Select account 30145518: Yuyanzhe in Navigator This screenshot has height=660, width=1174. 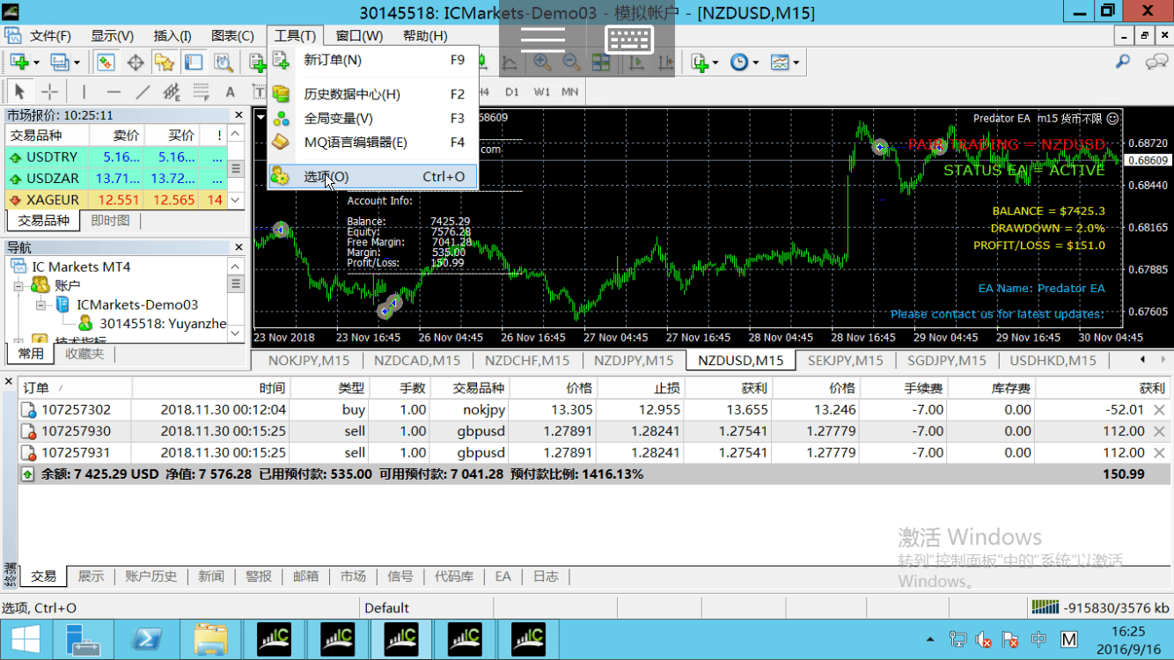[x=162, y=324]
